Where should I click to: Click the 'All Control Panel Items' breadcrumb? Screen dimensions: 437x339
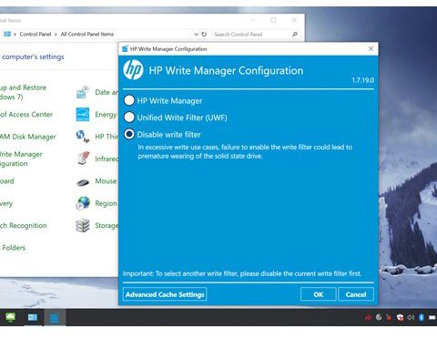[x=87, y=34]
